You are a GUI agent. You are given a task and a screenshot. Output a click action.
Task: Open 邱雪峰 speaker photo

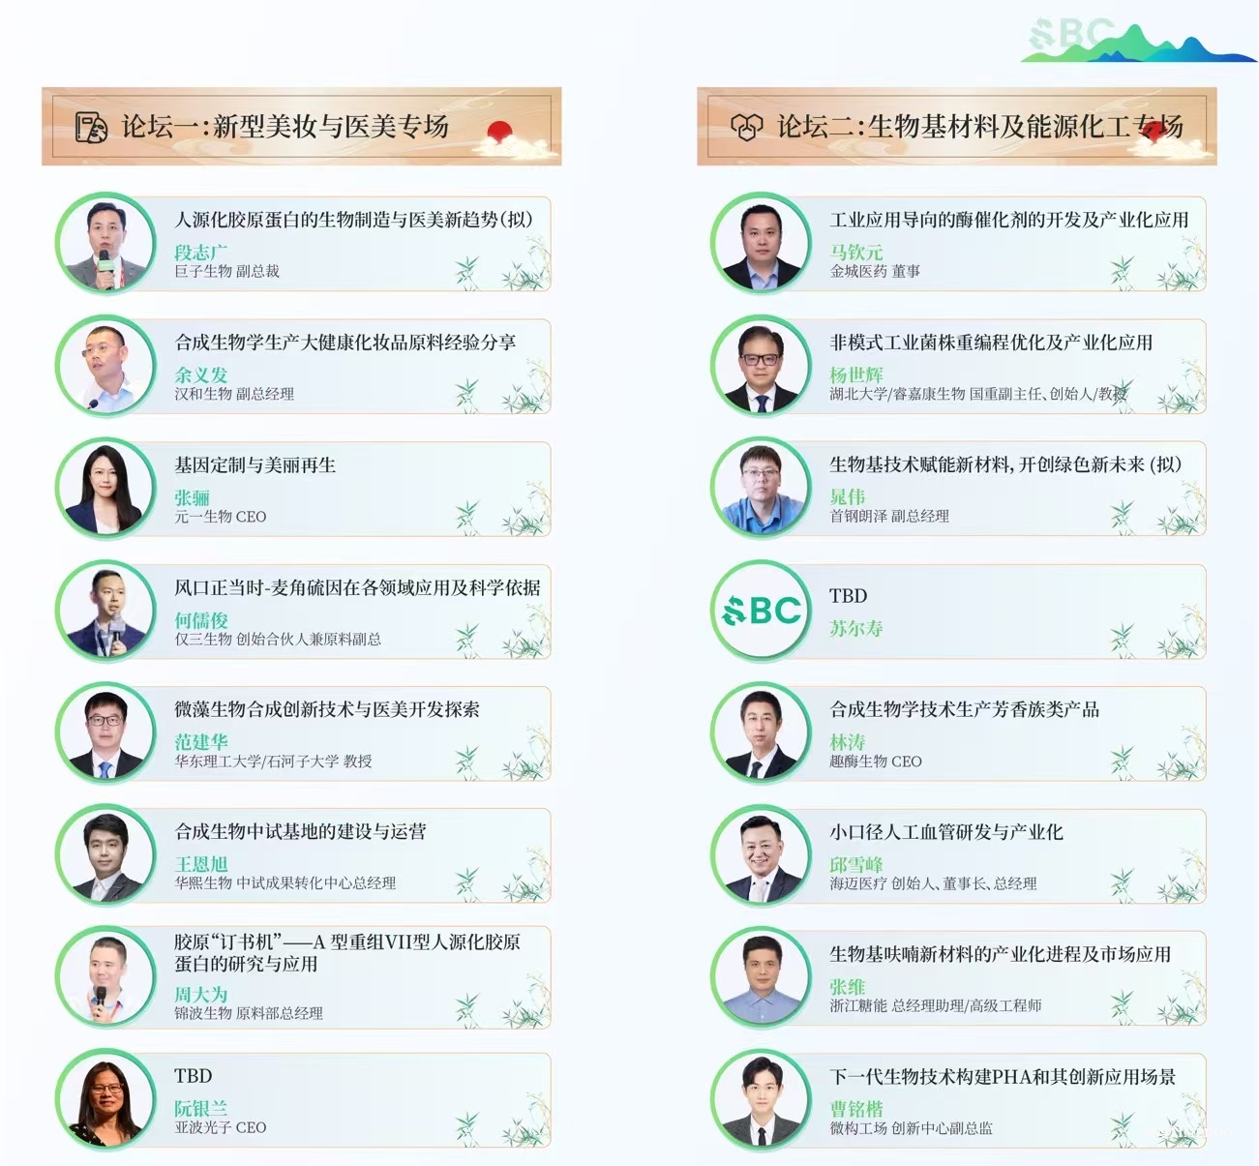[762, 855]
